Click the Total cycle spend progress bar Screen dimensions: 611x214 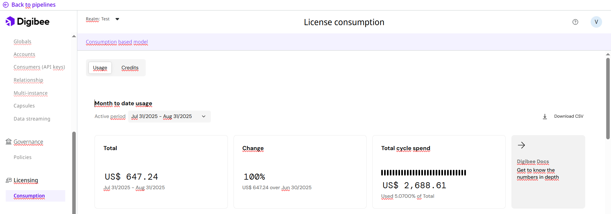423,173
